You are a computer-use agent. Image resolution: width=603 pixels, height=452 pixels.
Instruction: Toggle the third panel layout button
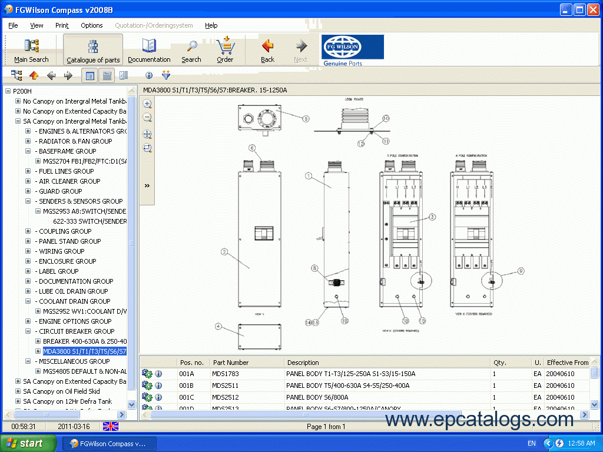tap(124, 75)
